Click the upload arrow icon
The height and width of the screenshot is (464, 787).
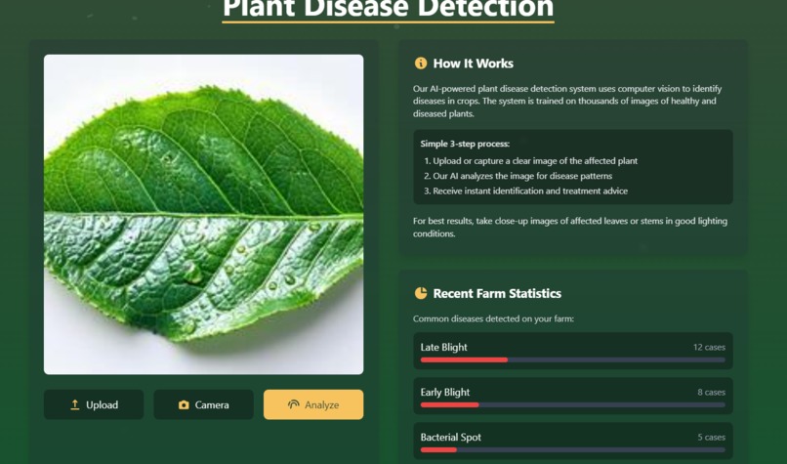[x=75, y=404]
